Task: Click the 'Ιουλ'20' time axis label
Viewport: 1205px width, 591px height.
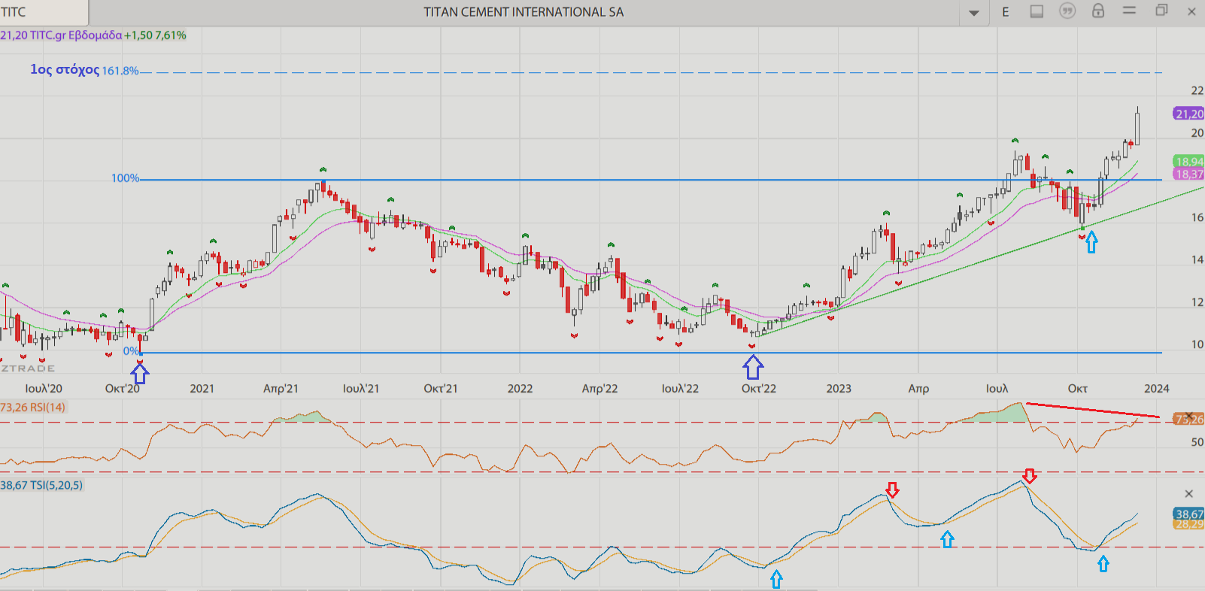Action: [44, 389]
